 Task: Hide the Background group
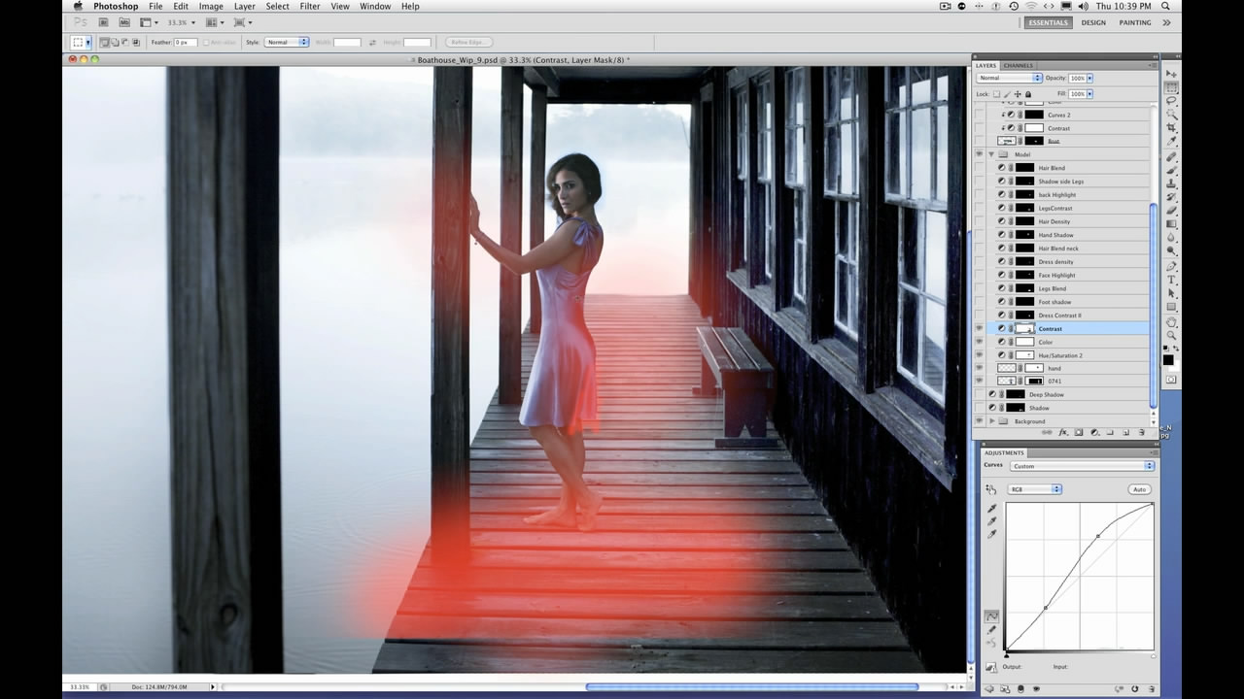979,421
